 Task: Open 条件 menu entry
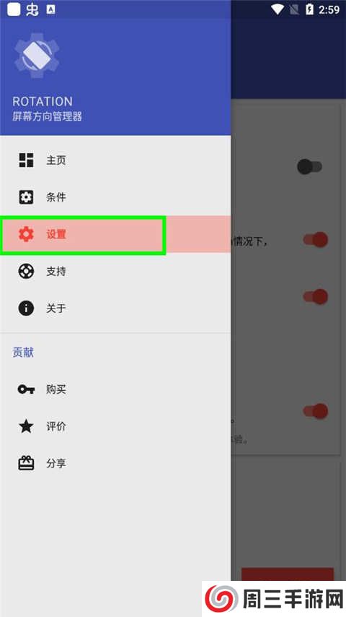coord(115,197)
